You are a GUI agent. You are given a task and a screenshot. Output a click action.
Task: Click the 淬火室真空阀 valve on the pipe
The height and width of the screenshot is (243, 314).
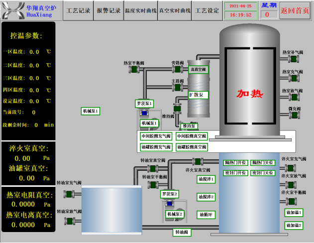pyautogui.click(x=198, y=161)
